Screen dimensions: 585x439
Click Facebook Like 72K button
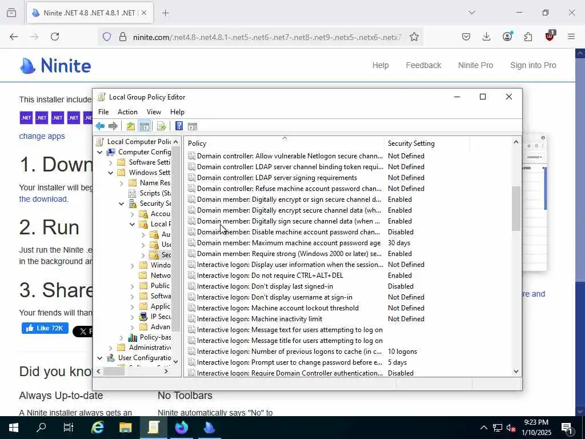(45, 328)
